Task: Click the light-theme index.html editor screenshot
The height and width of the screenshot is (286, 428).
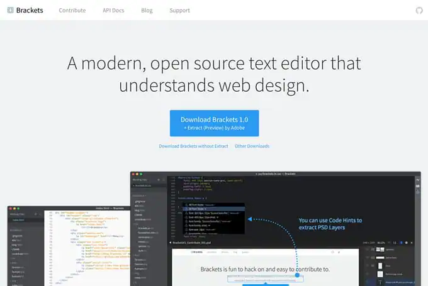Action: coord(69,246)
